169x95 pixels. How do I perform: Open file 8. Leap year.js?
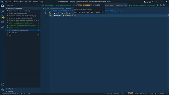[23, 28]
